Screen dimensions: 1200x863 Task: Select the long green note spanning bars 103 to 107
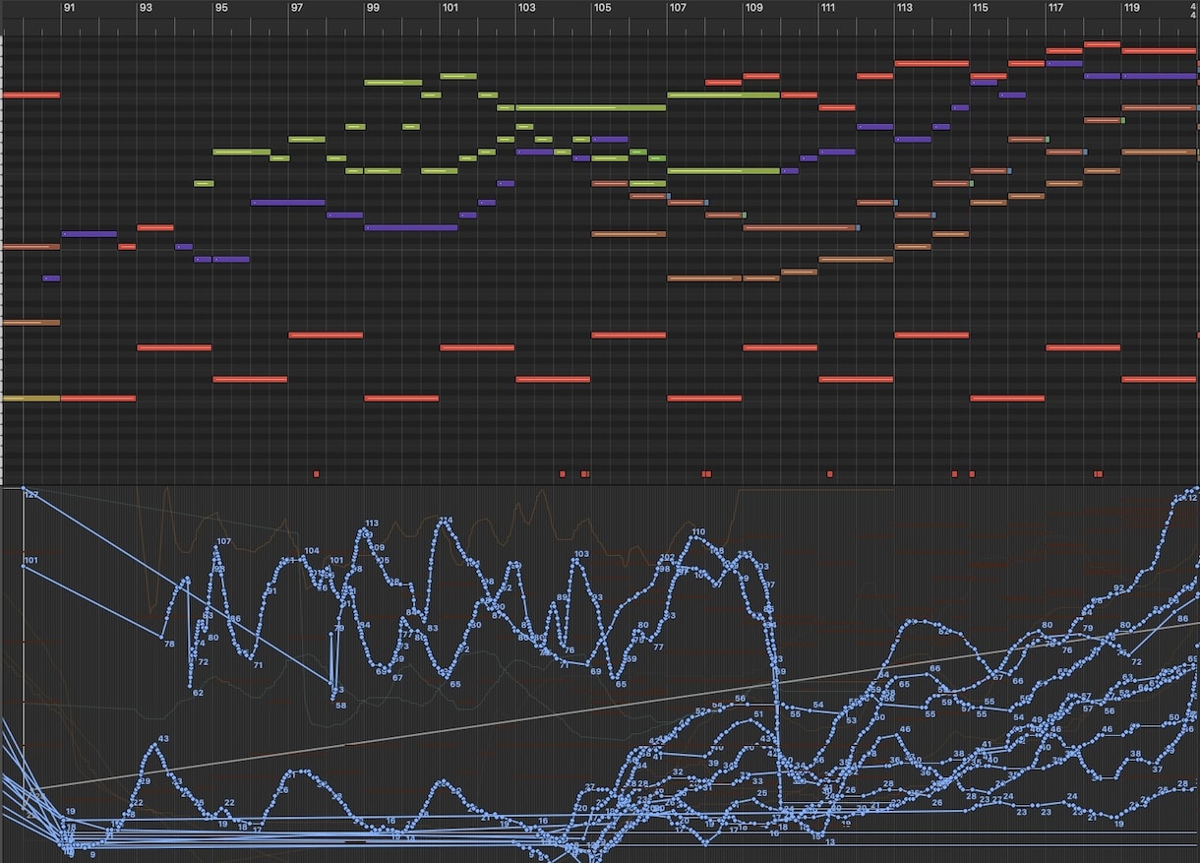[591, 107]
